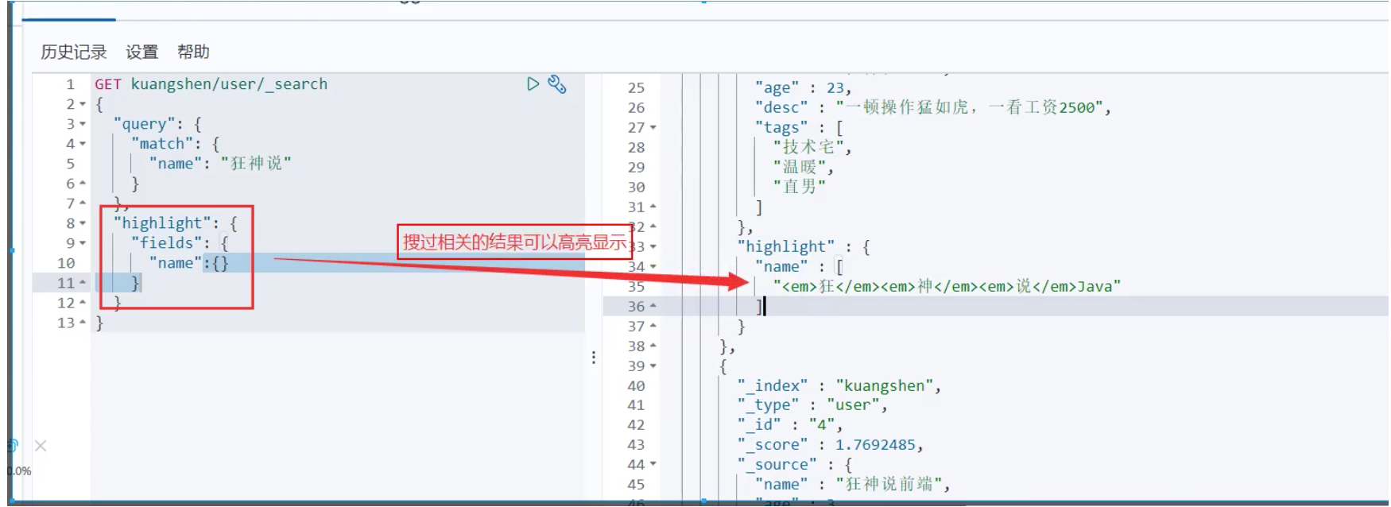Open the 历史记录 menu
Viewport: 1391px width, 507px height.
point(74,52)
